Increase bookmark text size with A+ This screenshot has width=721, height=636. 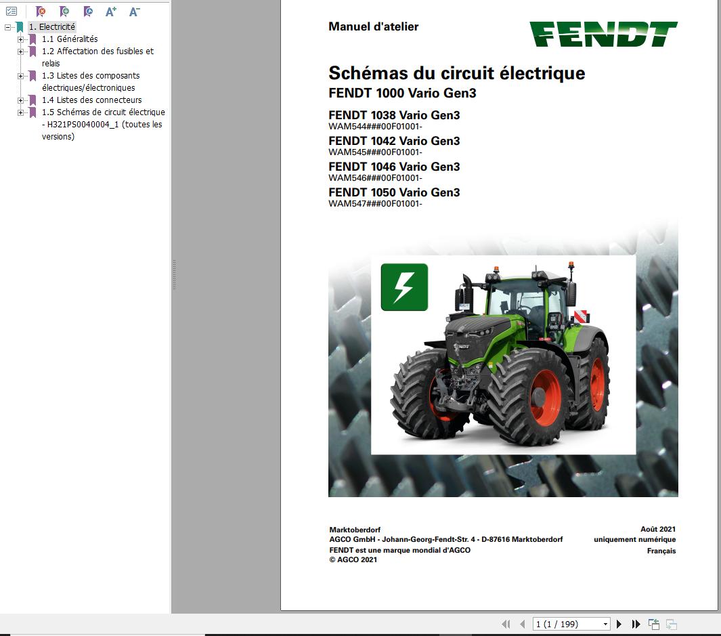click(x=111, y=11)
